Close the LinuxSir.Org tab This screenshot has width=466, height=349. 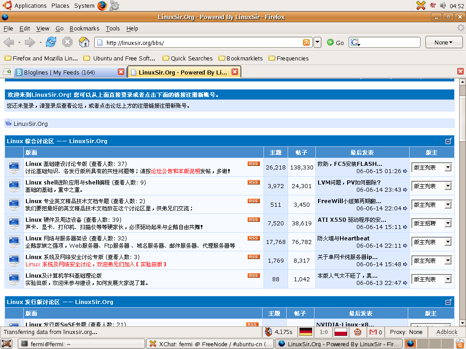[235, 72]
